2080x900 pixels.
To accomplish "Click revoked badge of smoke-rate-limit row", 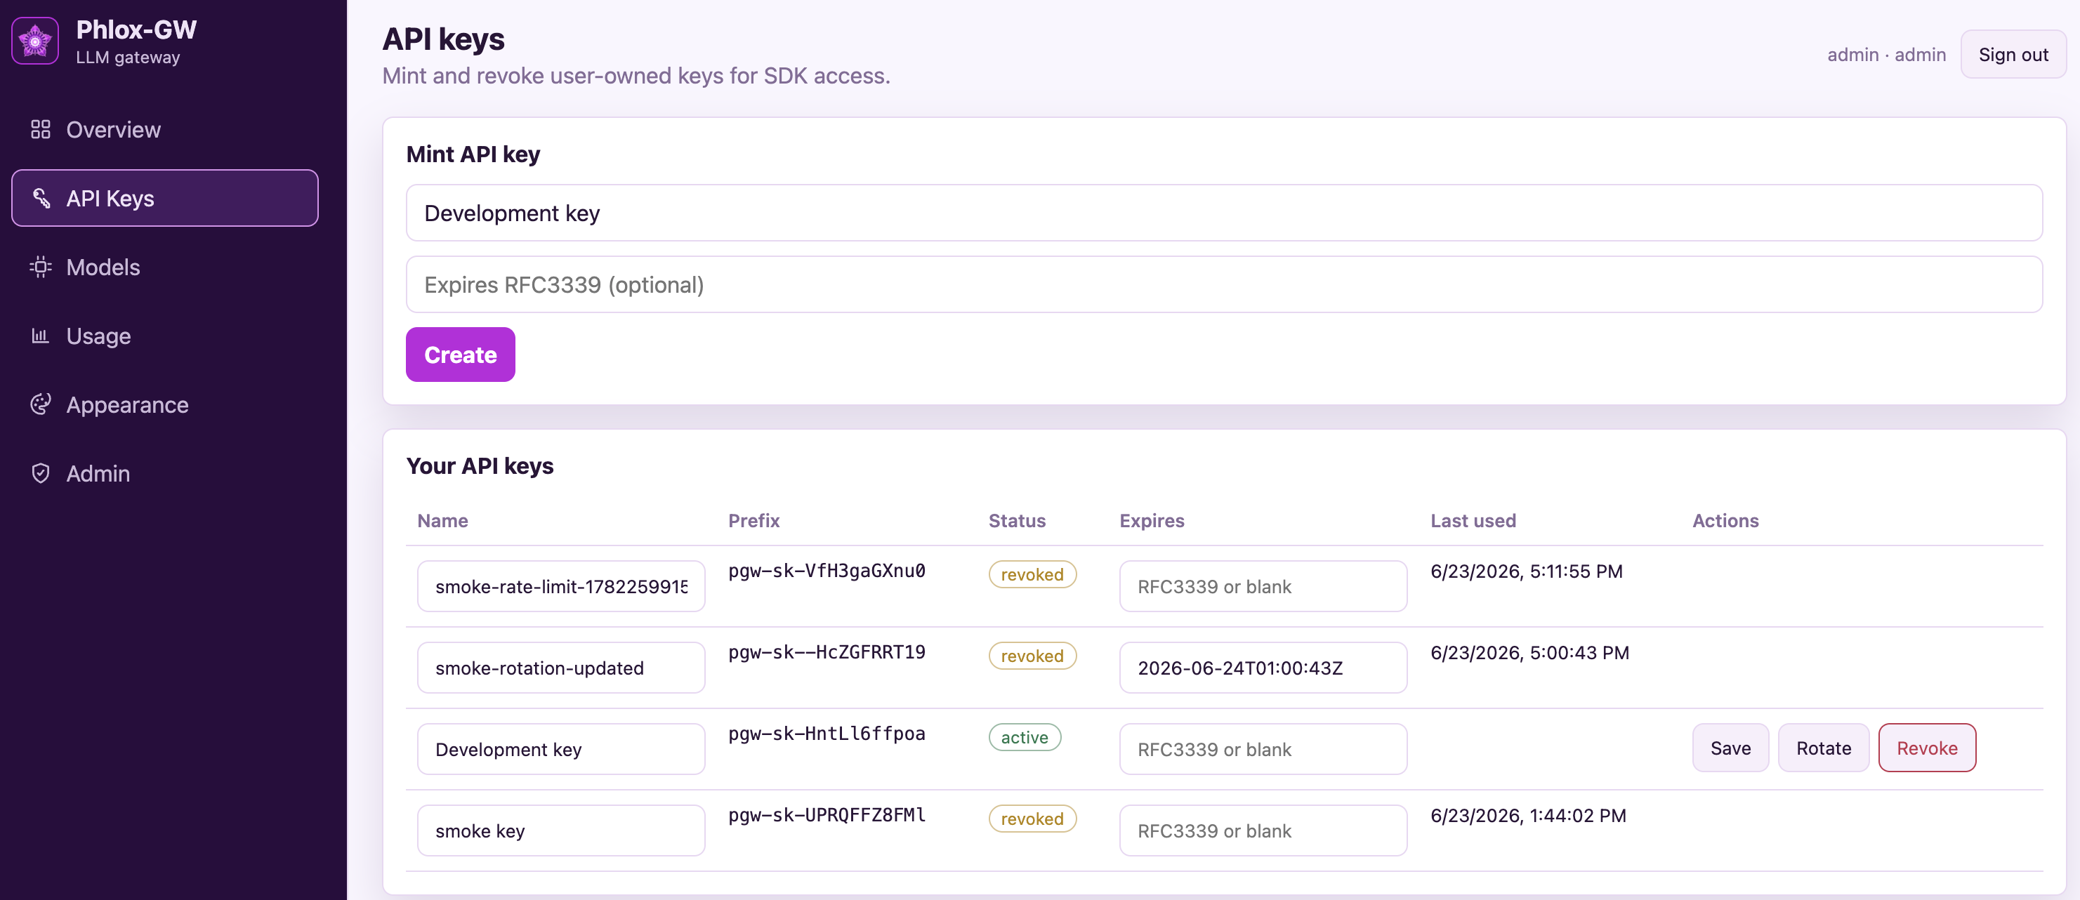I will 1032,575.
